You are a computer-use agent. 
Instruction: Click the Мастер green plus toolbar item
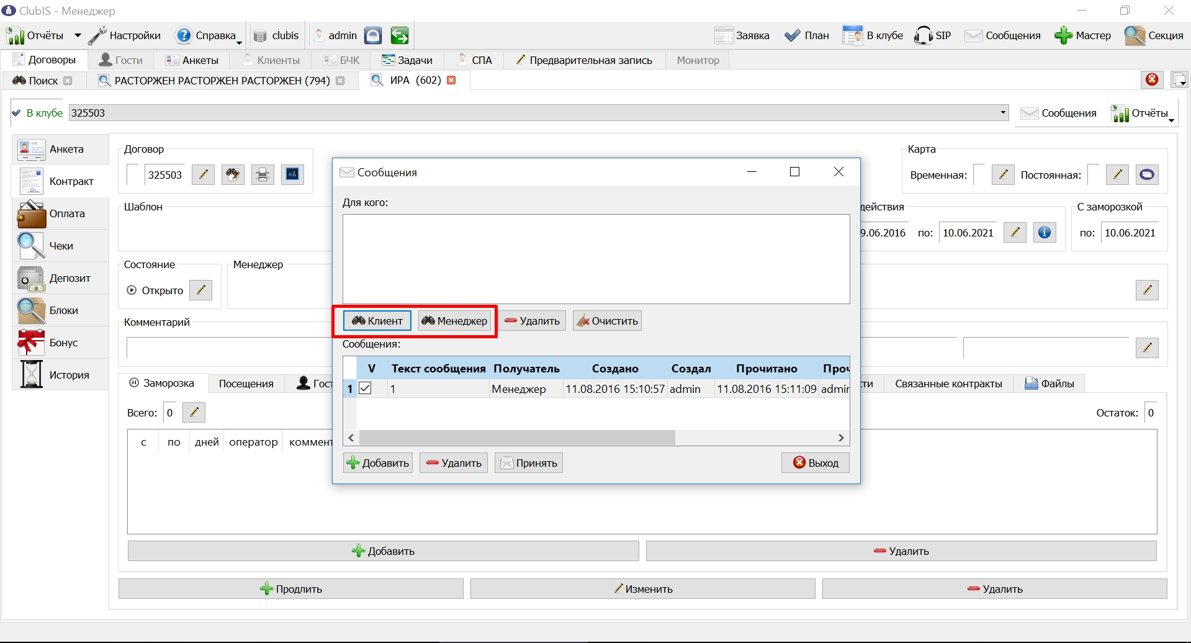click(x=1083, y=35)
